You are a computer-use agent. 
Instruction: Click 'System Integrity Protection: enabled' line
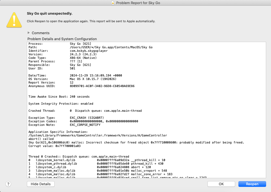click(x=61, y=104)
